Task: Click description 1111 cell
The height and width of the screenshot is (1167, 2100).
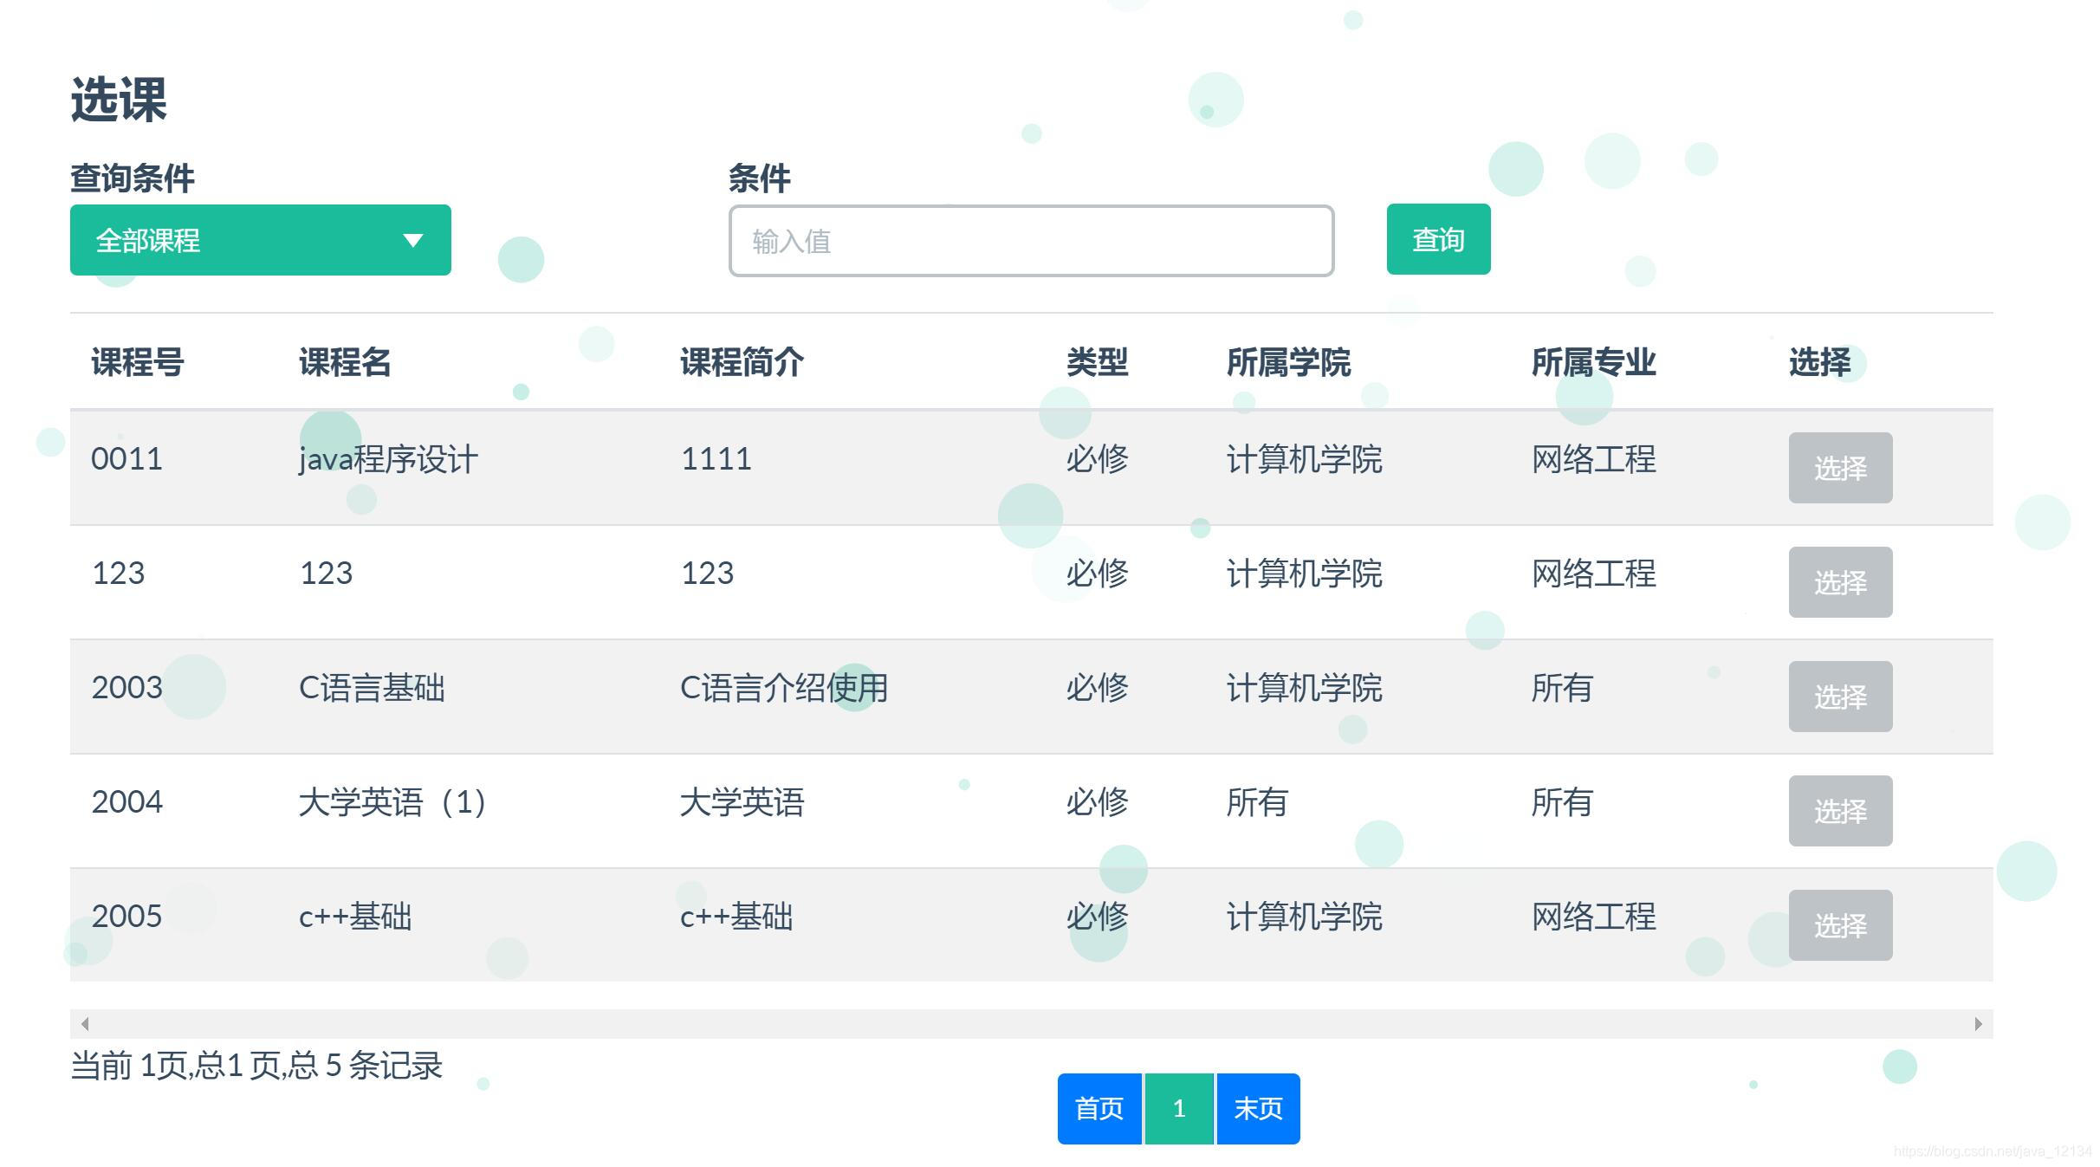Action: [716, 458]
